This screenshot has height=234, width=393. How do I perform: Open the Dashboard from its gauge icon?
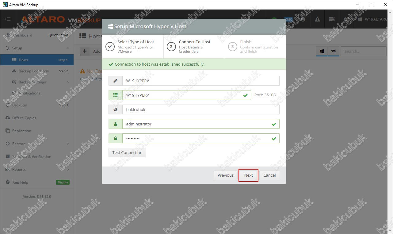pos(8,35)
